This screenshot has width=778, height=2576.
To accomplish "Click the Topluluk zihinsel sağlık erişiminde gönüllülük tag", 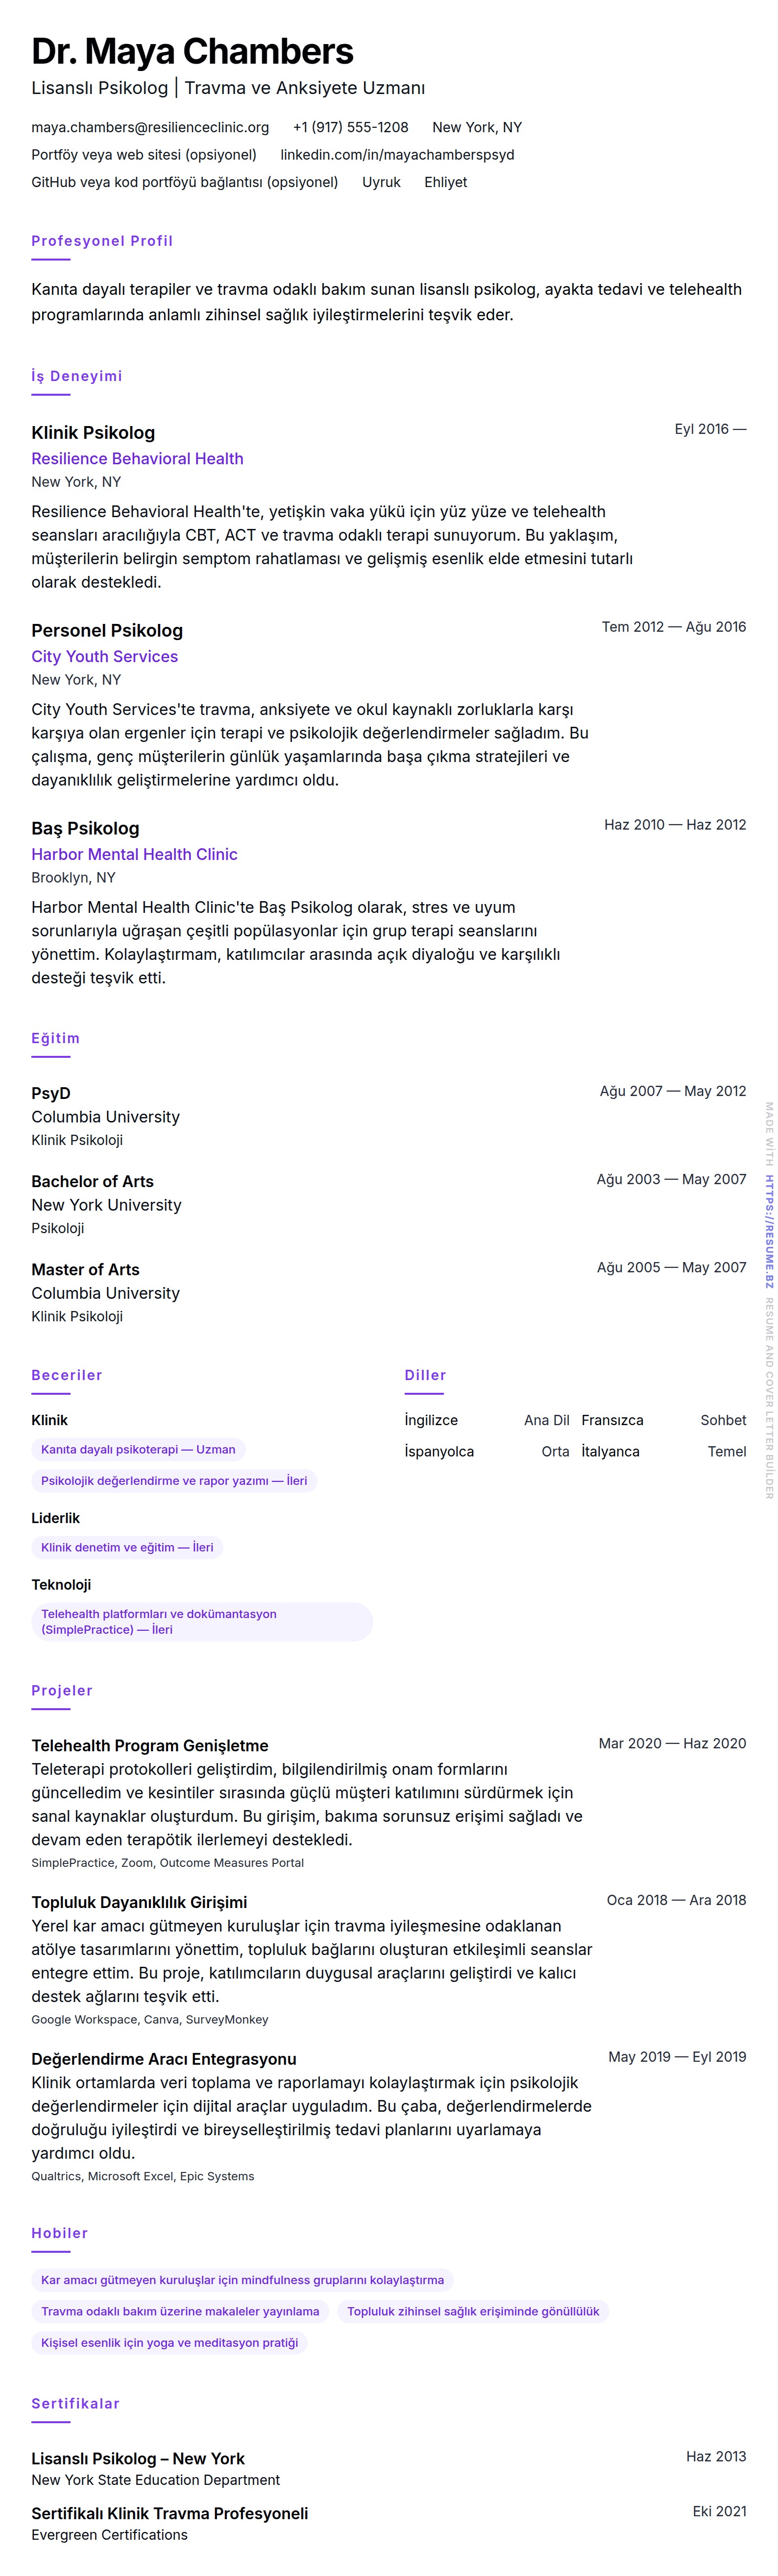I will 472,2311.
